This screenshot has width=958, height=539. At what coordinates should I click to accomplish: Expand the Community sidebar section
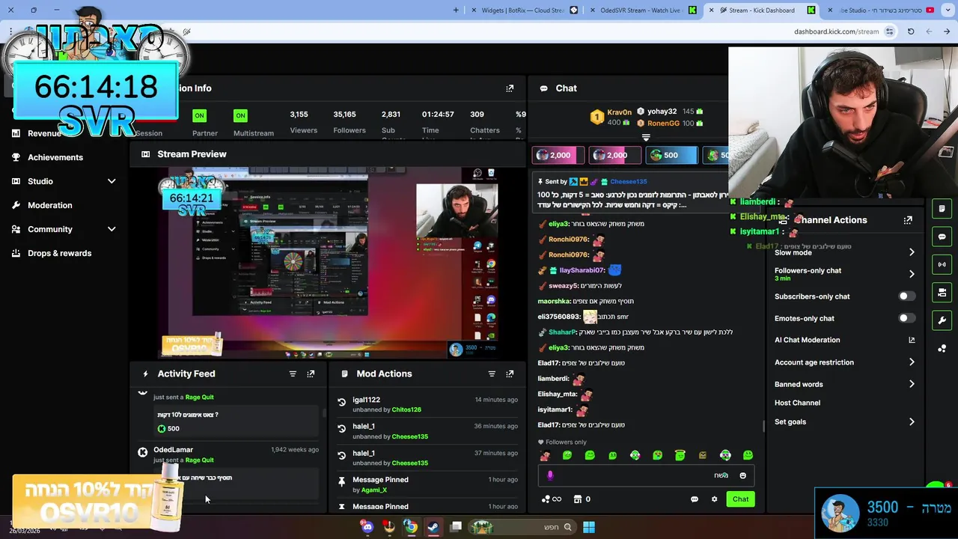pyautogui.click(x=112, y=229)
